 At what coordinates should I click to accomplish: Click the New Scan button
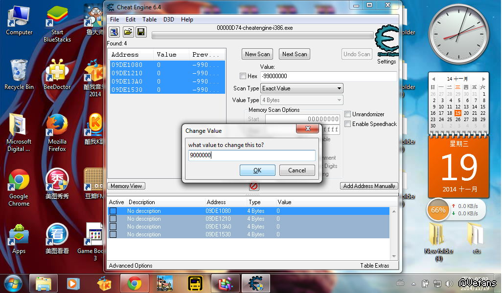click(x=257, y=54)
